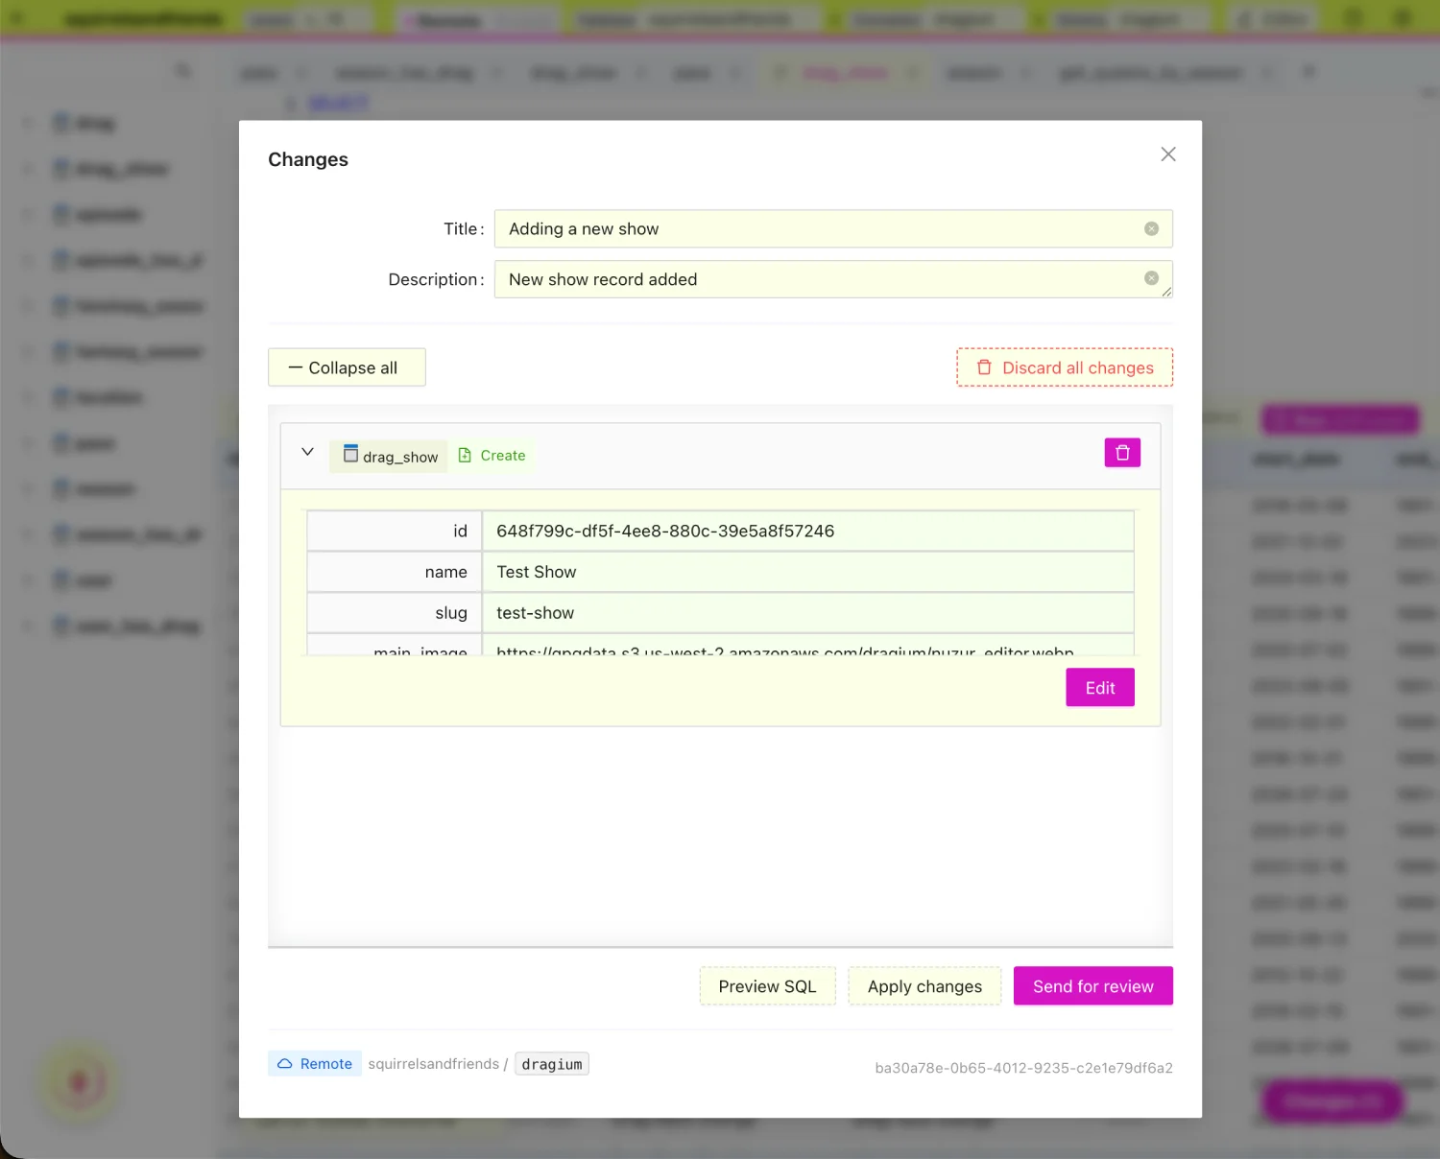Click the Edit button for the record

click(x=1100, y=688)
